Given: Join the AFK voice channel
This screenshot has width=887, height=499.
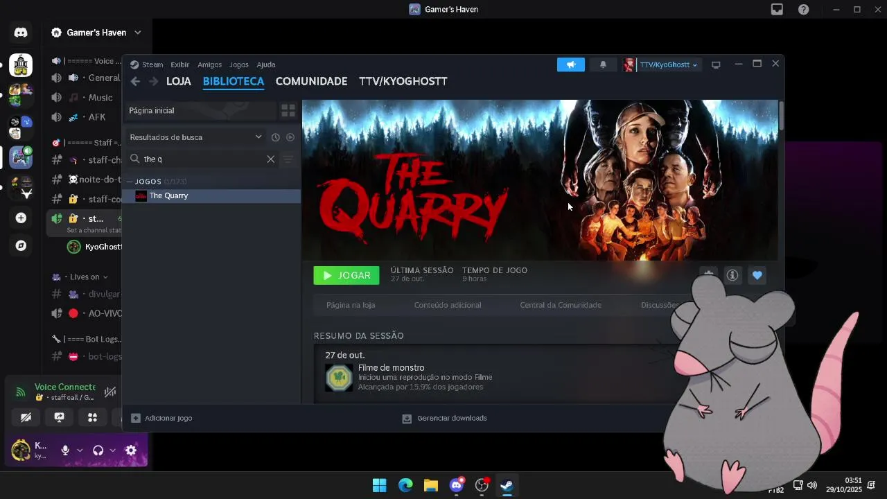Looking at the screenshot, I should [86, 116].
